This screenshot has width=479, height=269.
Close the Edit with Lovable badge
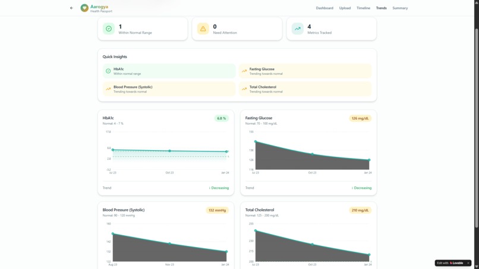click(x=468, y=263)
